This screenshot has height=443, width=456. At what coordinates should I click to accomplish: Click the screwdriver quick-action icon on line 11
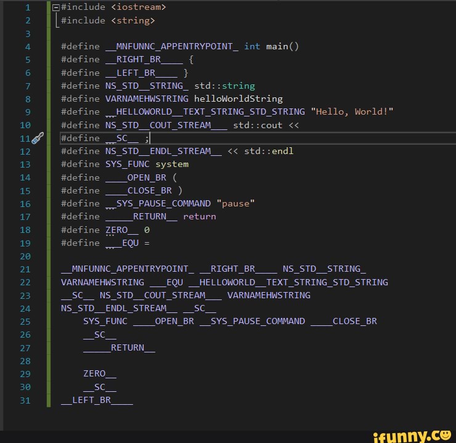click(38, 138)
